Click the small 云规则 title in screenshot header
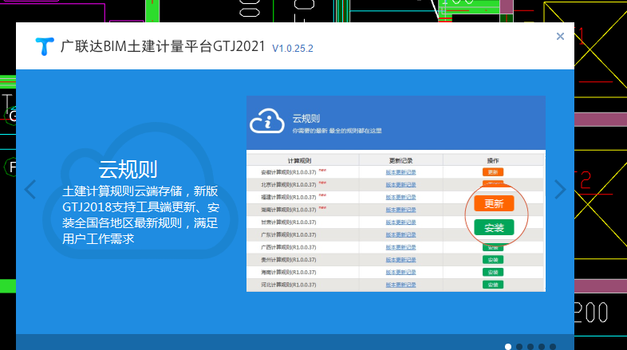The height and width of the screenshot is (350, 627). 306,119
